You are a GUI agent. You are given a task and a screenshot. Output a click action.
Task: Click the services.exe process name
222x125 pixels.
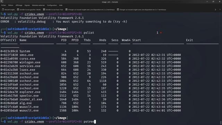(30, 66)
